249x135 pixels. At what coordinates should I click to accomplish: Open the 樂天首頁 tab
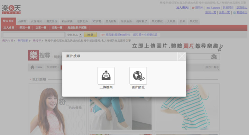pyautogui.click(x=8, y=21)
